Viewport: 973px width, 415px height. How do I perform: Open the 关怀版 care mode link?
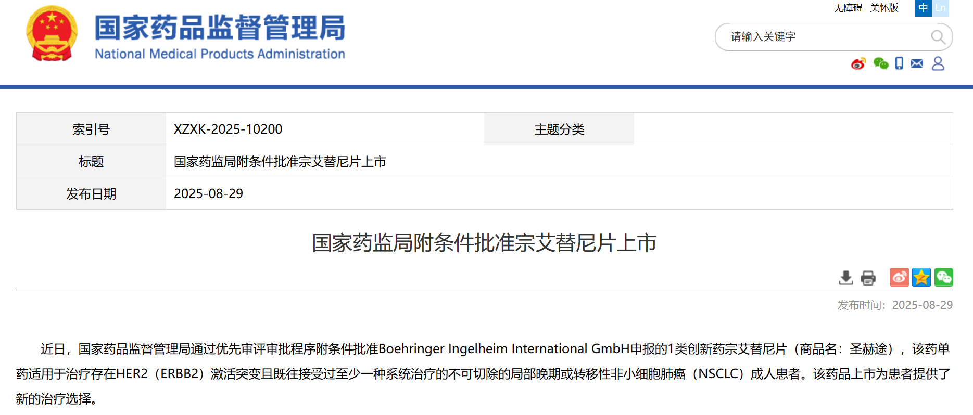point(884,8)
